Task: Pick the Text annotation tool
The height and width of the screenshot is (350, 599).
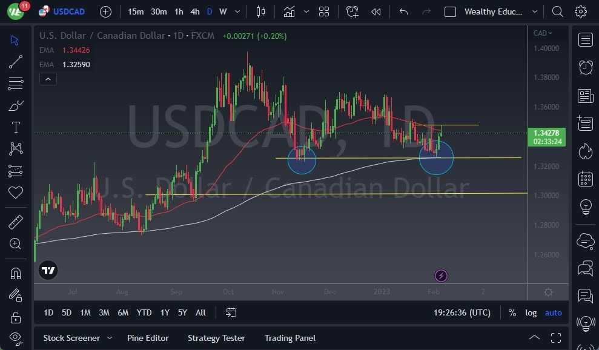Action: (15, 127)
